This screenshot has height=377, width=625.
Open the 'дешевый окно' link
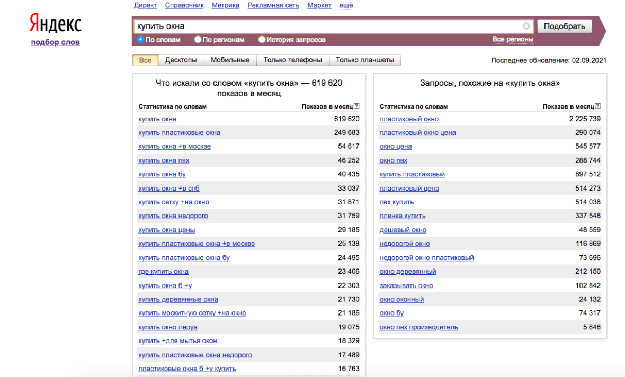tap(403, 230)
